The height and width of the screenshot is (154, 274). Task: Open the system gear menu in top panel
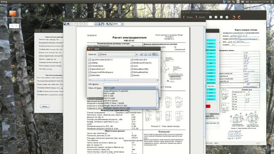coord(272,2)
